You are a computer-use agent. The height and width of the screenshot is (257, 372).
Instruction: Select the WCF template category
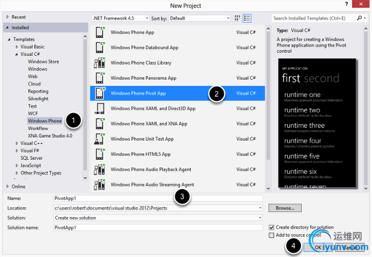33,113
